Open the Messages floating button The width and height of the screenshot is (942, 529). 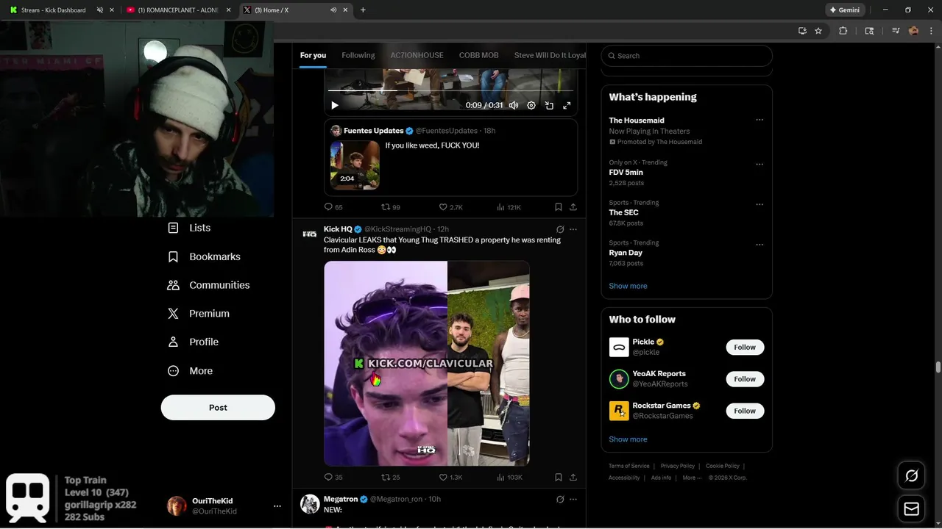point(911,508)
